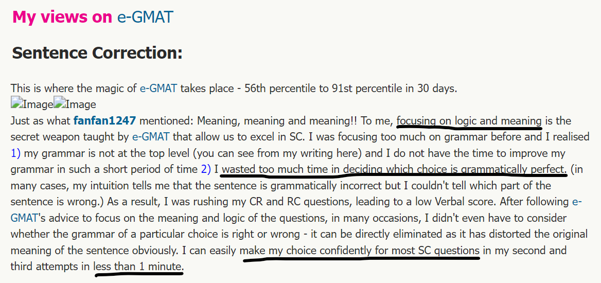
Task: Click underlined phrase "focusing on logic and meaning"
Action: pyautogui.click(x=469, y=121)
